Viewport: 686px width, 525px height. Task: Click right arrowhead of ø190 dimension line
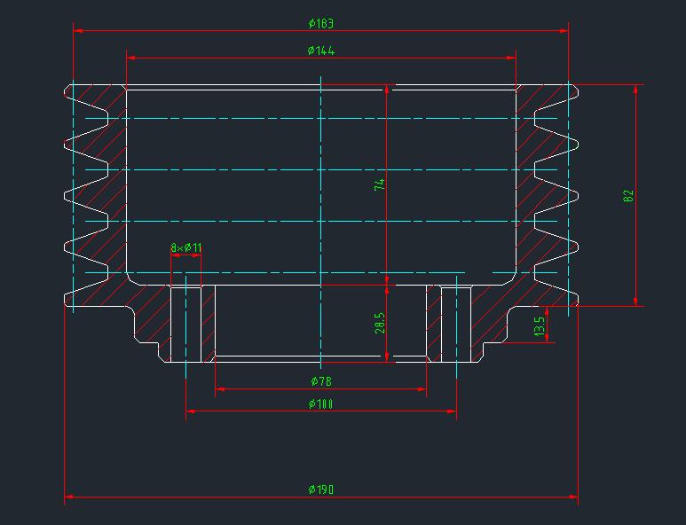pos(572,498)
